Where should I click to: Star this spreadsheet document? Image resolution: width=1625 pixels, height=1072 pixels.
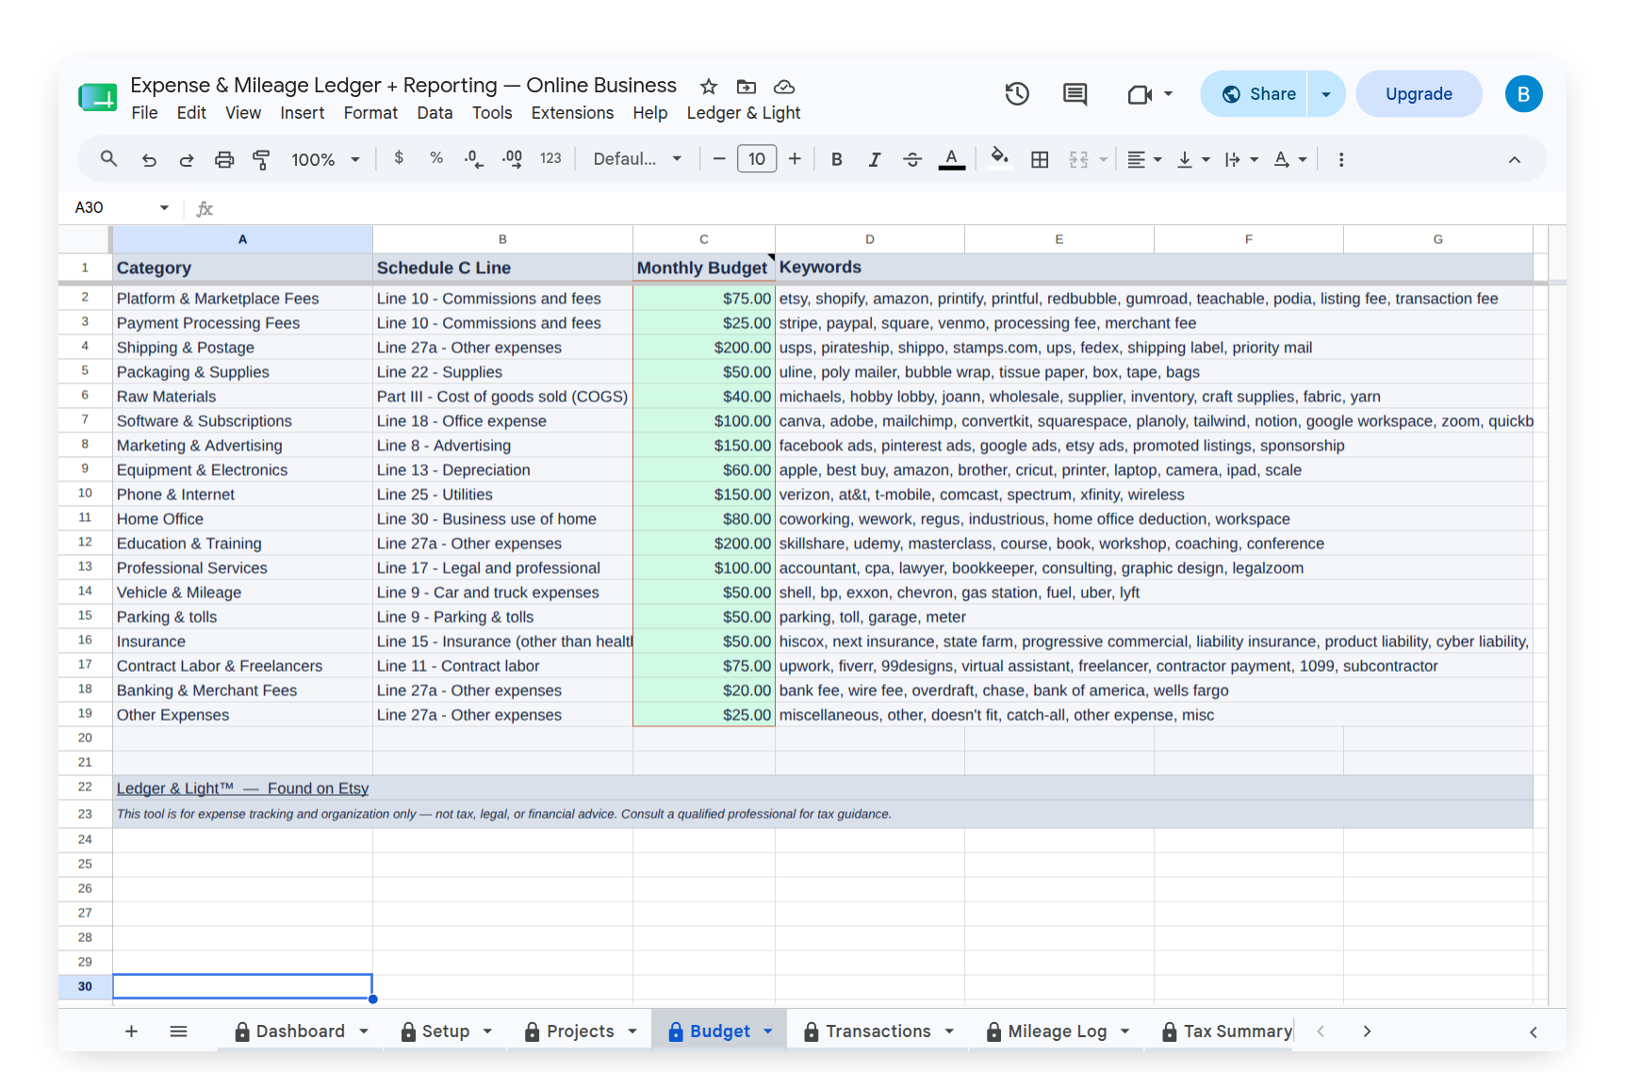(709, 87)
